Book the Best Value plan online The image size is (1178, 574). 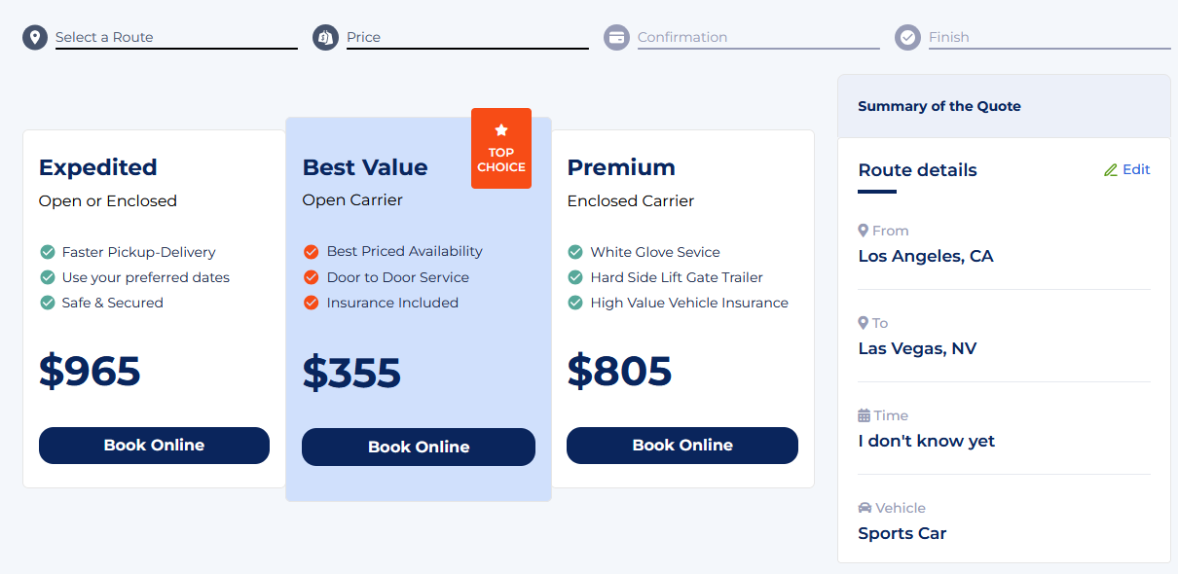tap(419, 448)
